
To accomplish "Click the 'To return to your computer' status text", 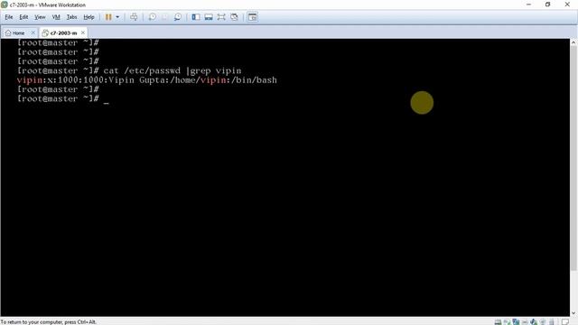I will [48, 322].
